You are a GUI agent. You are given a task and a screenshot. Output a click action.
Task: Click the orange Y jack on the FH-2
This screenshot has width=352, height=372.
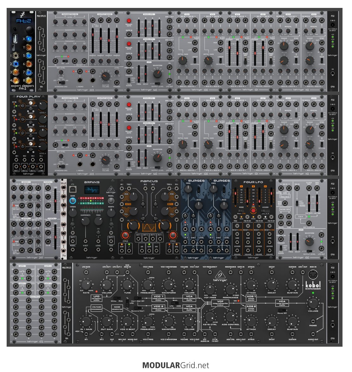[29, 47]
